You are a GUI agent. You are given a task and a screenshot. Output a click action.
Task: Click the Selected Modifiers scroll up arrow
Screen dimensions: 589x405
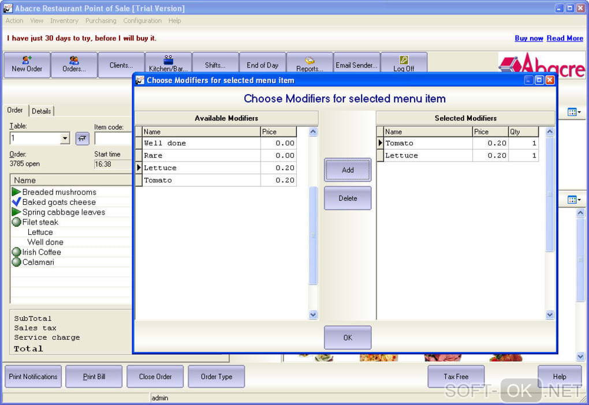click(550, 132)
